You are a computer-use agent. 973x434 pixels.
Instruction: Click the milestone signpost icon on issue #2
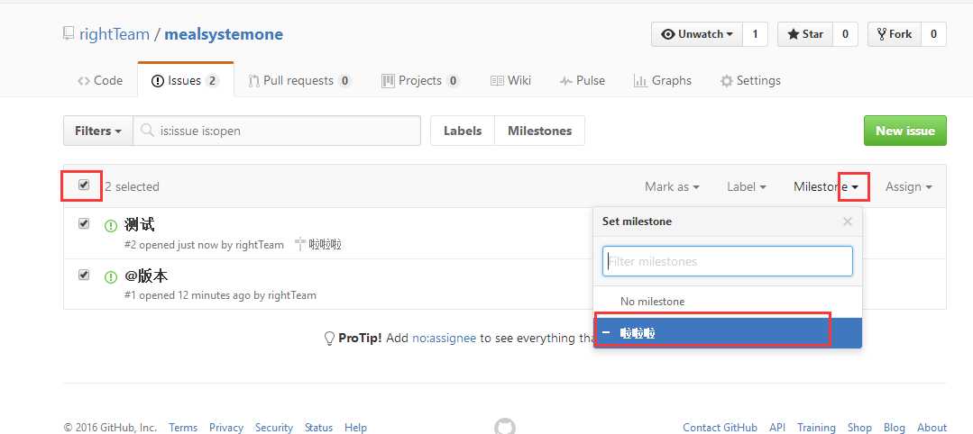pos(301,244)
